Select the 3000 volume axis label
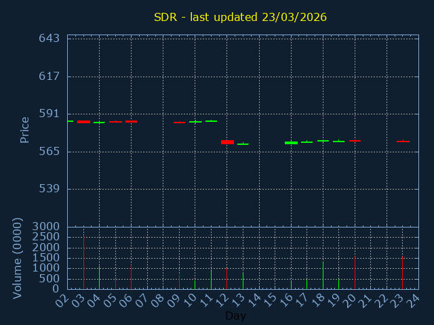Image resolution: width=434 pixels, height=325 pixels. [x=45, y=226]
